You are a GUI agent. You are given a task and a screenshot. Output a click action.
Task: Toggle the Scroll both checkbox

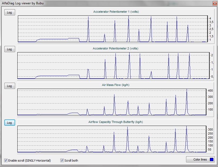(62, 160)
